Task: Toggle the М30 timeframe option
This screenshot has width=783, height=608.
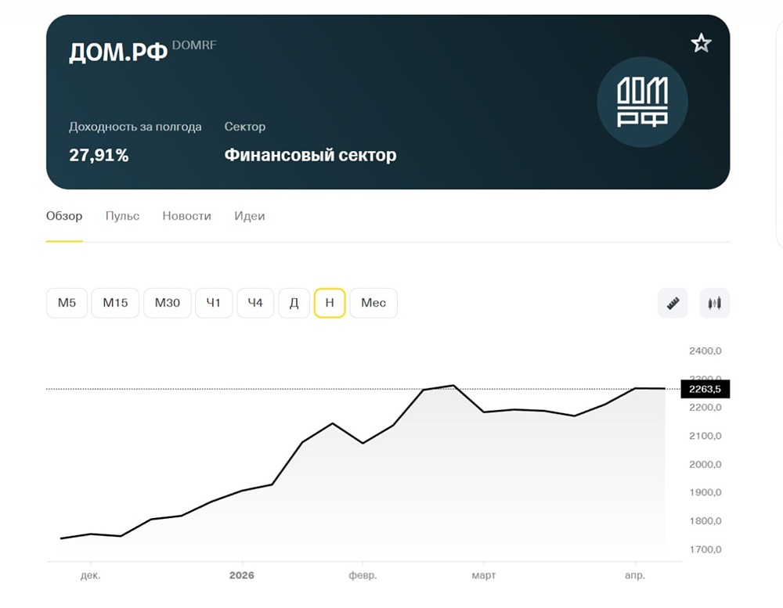Action: point(166,302)
